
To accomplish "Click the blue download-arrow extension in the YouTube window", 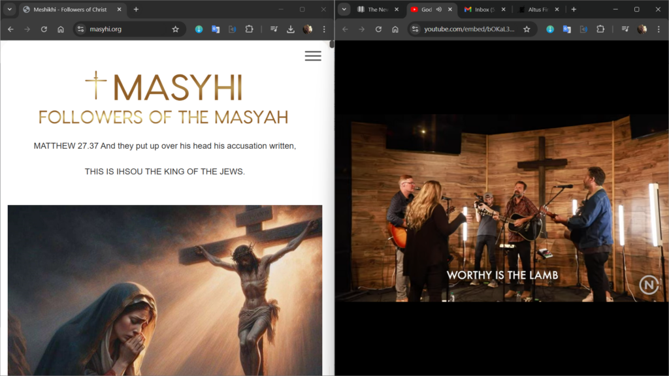I will [551, 29].
